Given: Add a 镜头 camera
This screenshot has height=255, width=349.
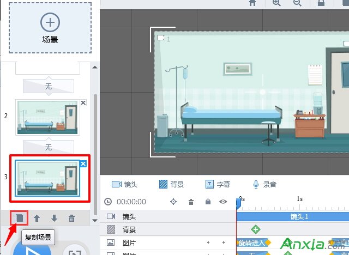Looking at the screenshot, I should 124,184.
